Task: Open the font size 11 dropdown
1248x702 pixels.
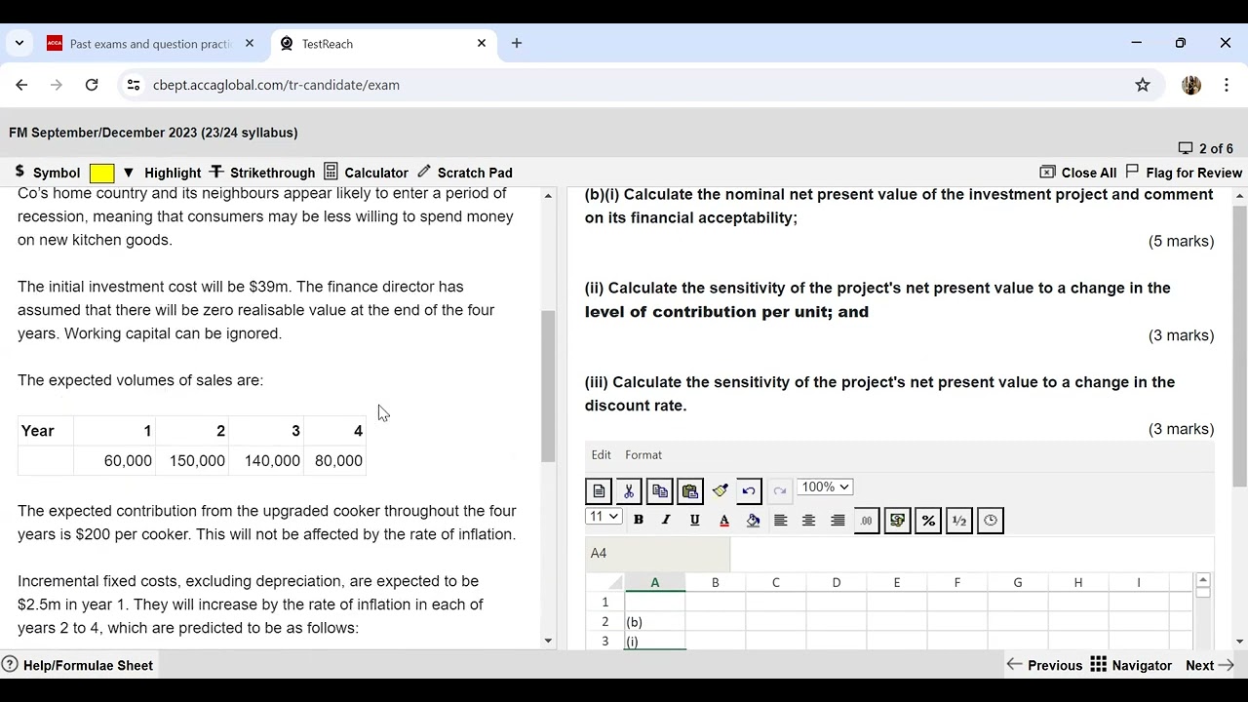Action: point(604,517)
